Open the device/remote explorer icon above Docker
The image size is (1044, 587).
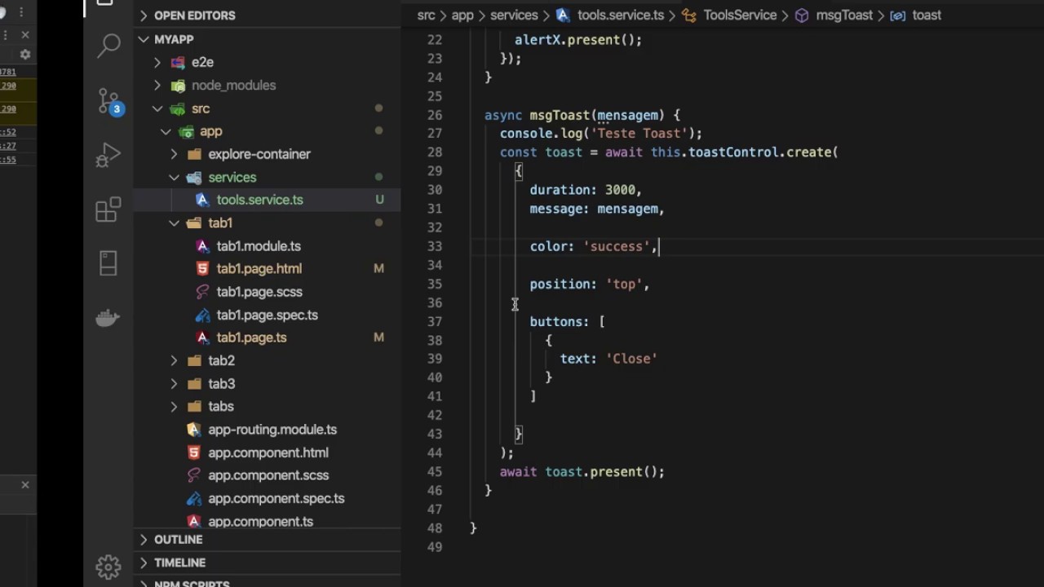pyautogui.click(x=108, y=263)
